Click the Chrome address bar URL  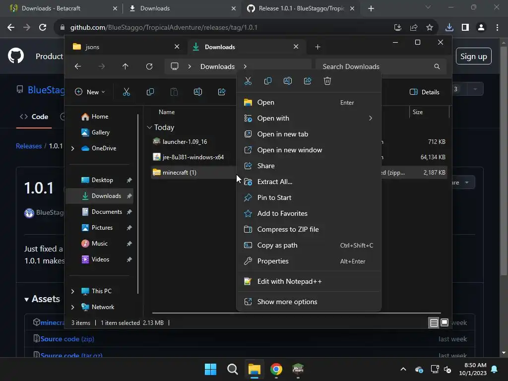[164, 28]
